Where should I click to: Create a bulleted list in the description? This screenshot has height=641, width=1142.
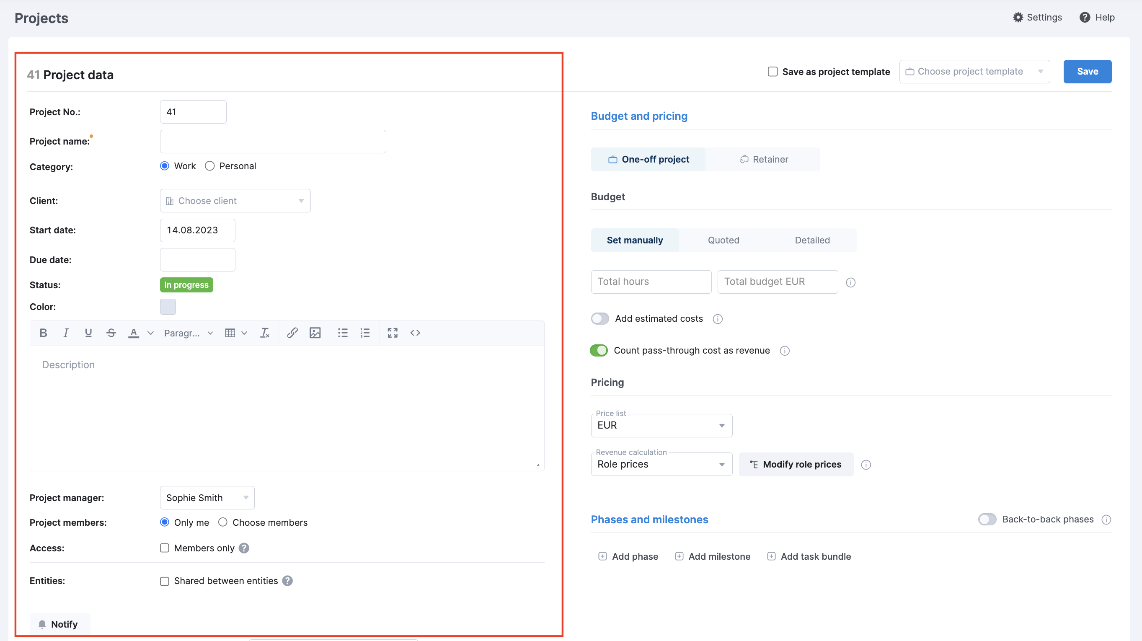[x=342, y=333]
